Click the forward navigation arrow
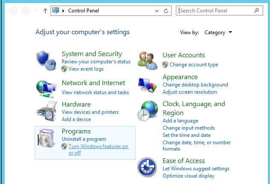The width and height of the screenshot is (270, 184). 26,11
